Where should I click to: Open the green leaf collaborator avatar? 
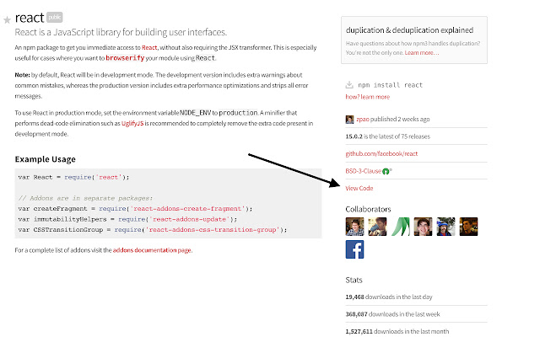(400, 227)
